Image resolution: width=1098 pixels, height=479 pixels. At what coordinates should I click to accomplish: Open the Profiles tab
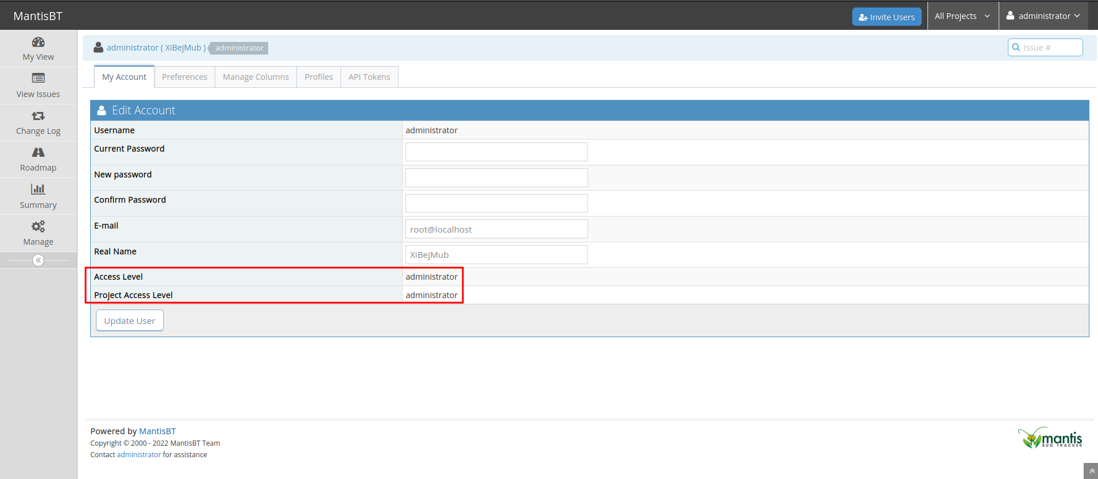[x=319, y=77]
